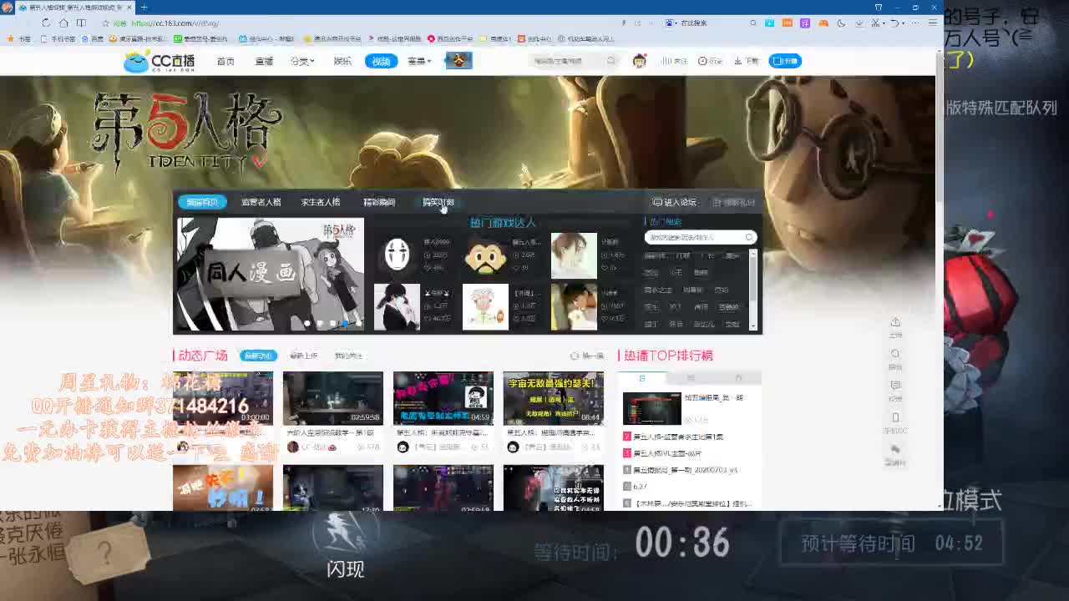1069x601 pixels.
Task: Open the top-ranked video thumbnail in 热播TOP
Action: click(x=651, y=408)
